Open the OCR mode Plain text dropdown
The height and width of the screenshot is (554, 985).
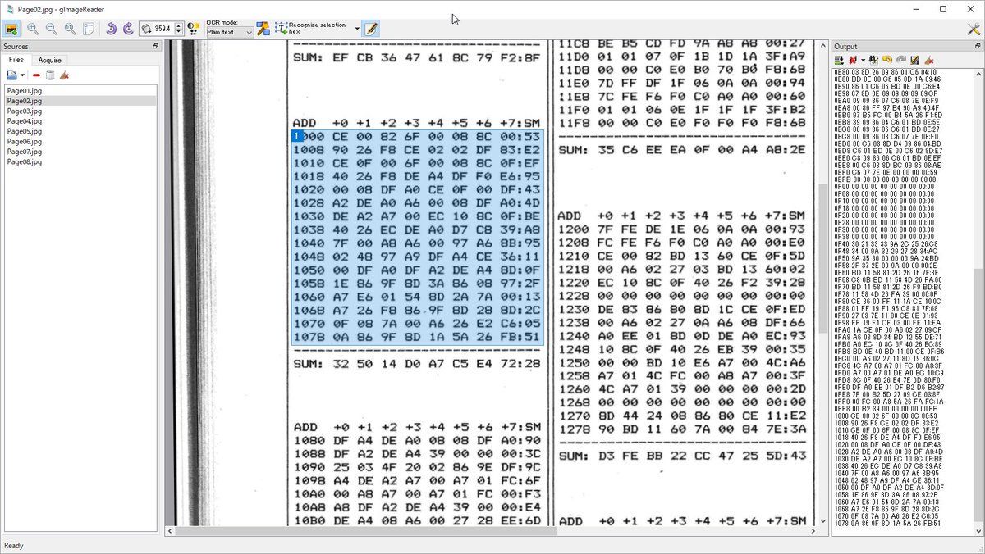pyautogui.click(x=229, y=32)
